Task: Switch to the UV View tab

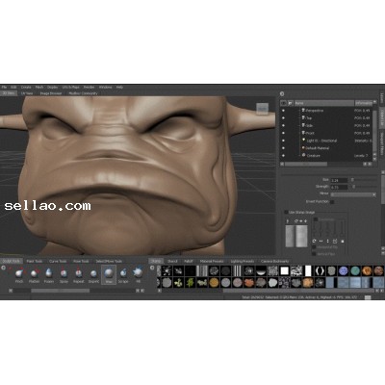Action: (27, 93)
